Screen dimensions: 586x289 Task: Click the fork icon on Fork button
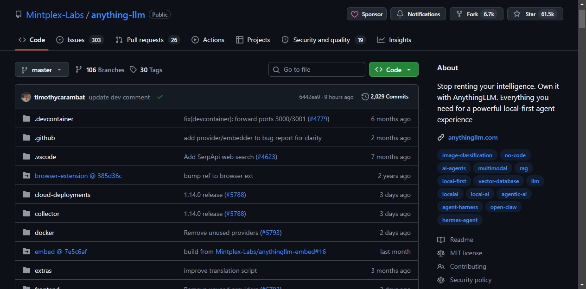click(x=459, y=14)
